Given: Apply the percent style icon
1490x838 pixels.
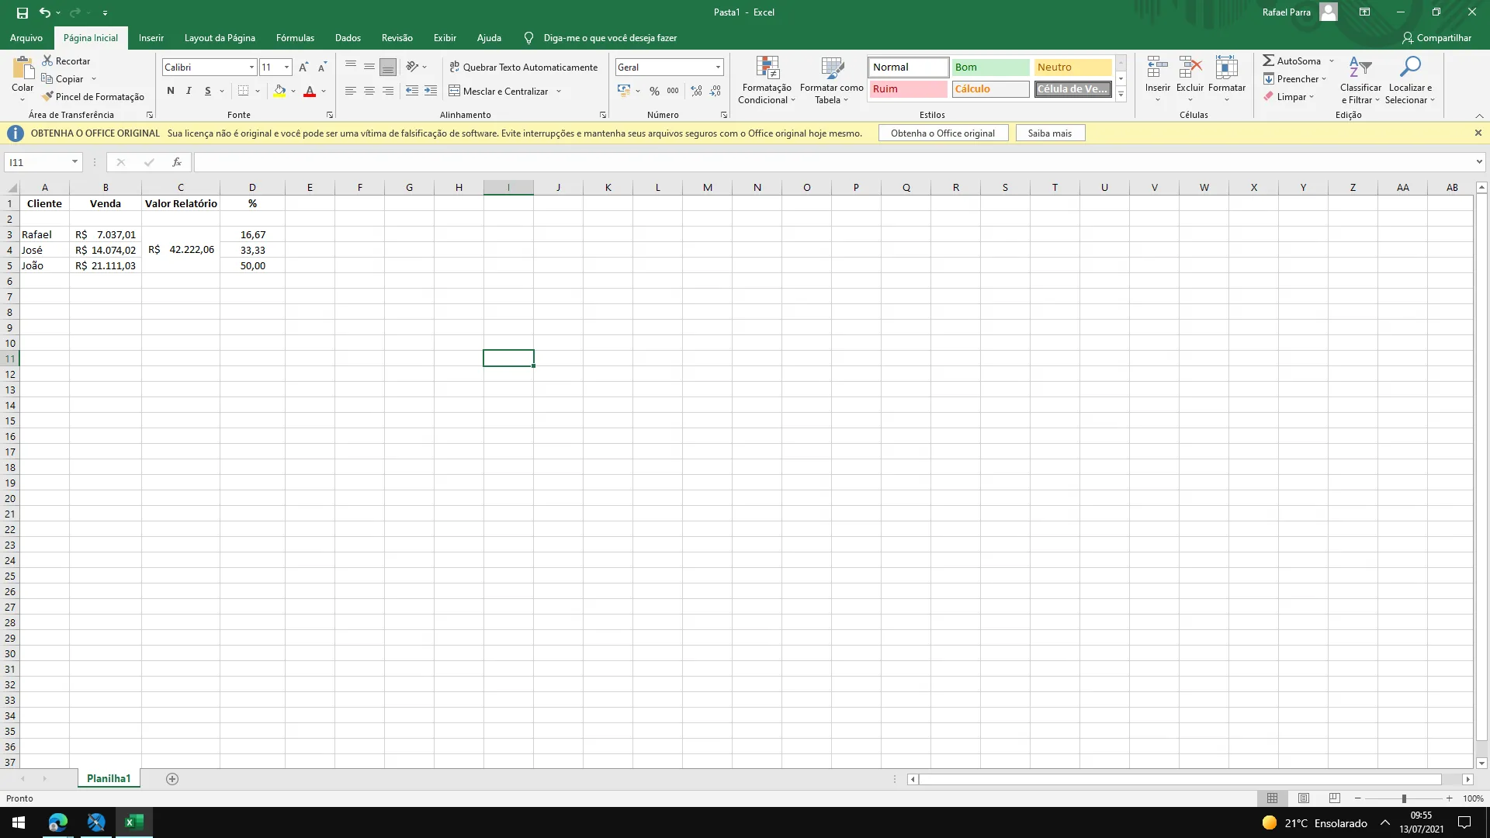Looking at the screenshot, I should pyautogui.click(x=654, y=92).
